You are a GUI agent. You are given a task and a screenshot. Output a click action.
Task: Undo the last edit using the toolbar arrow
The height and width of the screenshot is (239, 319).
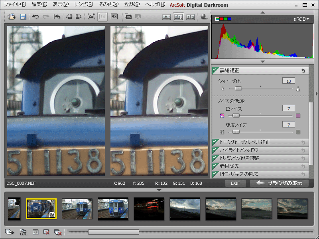(35, 17)
